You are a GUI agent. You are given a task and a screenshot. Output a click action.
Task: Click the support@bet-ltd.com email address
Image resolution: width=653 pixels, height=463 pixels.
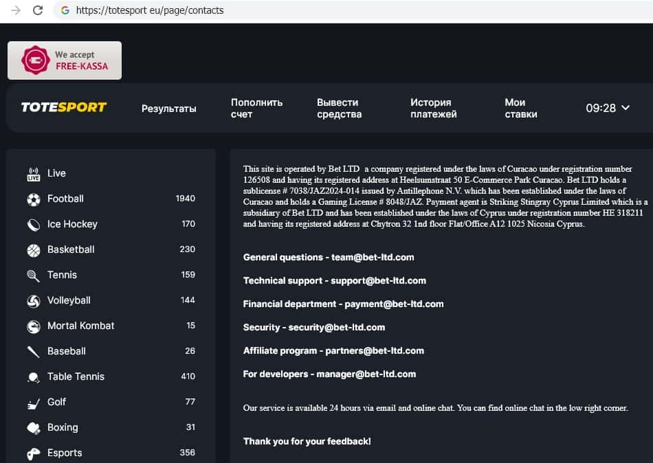378,281
